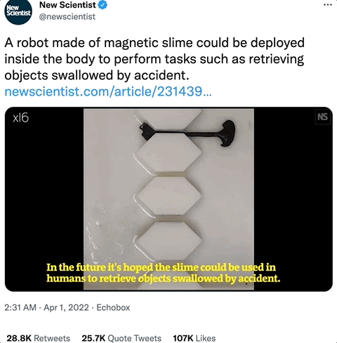Viewport: 337px width, 343px height.
Task: Open the 2:31 AM tweet timestamp
Action: click(20, 307)
